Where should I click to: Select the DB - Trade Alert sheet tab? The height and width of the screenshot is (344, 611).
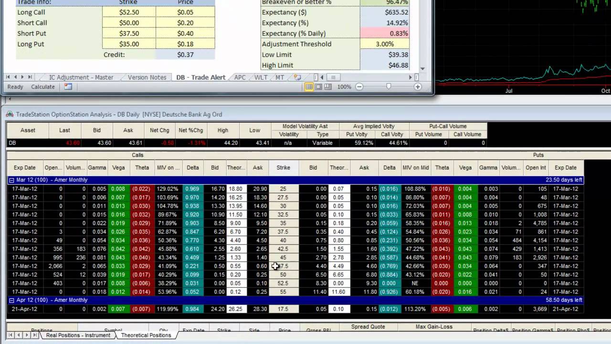(200, 77)
